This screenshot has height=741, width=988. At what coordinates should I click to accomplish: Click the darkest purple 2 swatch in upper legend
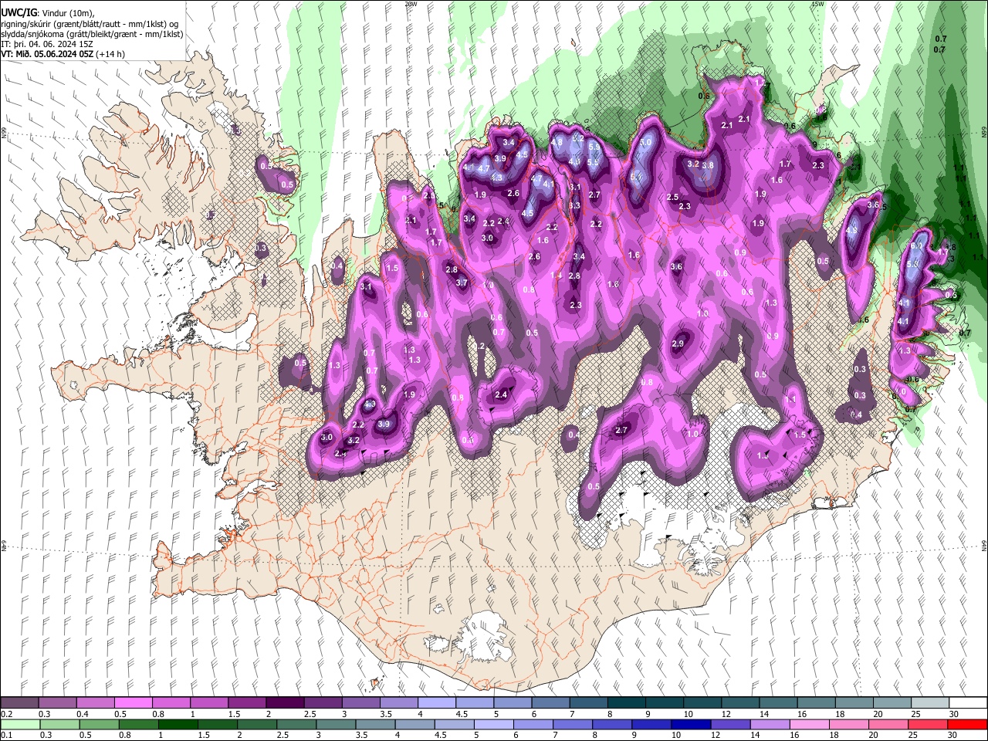pyautogui.click(x=284, y=703)
